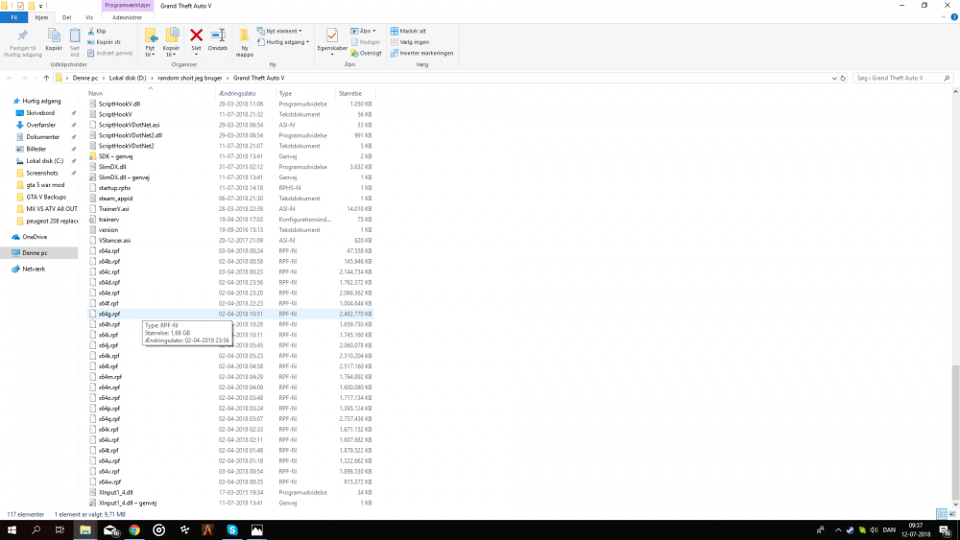Switch to the Vis ribbon tab
The width and height of the screenshot is (960, 540).
[x=88, y=17]
